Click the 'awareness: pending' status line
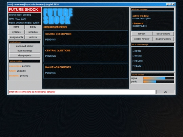Viewport: 183px width, 137px height. tap(20, 66)
